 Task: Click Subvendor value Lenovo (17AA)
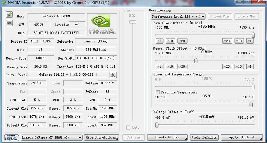click(x=96, y=41)
